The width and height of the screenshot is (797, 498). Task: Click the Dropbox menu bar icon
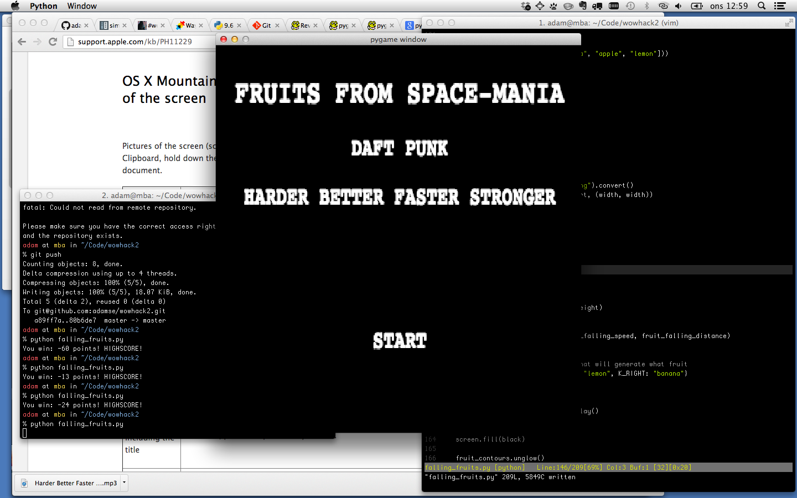click(526, 6)
